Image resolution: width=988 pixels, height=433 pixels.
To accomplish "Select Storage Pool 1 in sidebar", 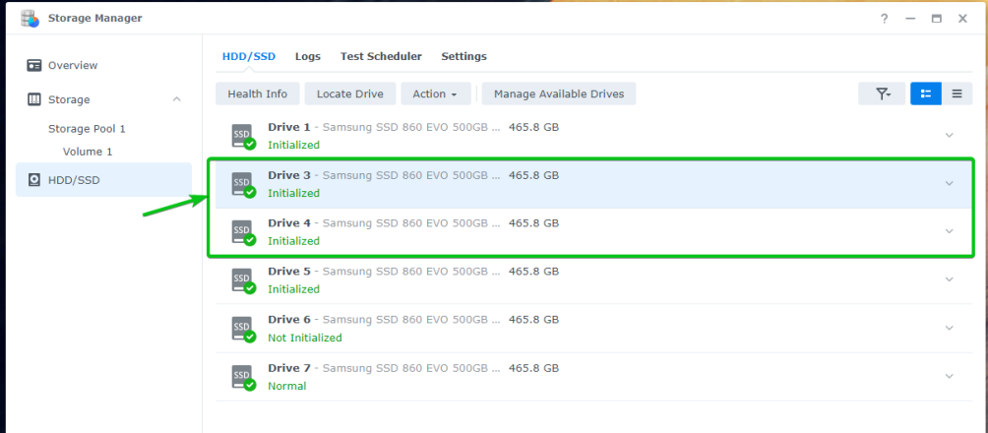I will pyautogui.click(x=87, y=129).
